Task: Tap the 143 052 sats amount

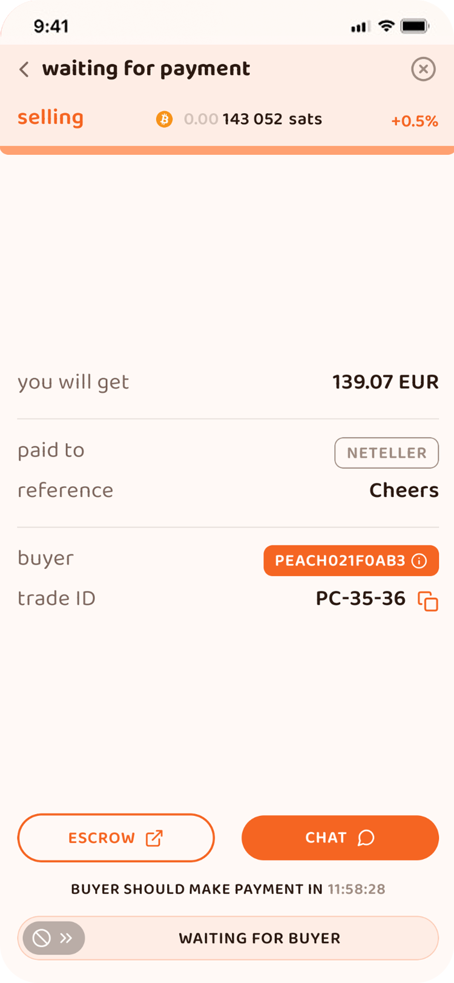Action: 272,119
